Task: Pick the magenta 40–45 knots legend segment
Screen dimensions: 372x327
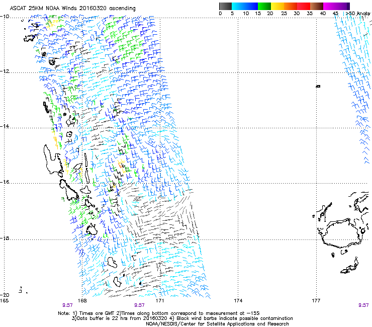Action: (330, 6)
